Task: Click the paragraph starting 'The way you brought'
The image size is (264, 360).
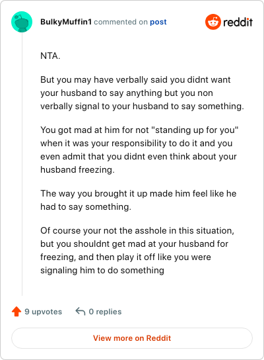Action: tap(139, 200)
